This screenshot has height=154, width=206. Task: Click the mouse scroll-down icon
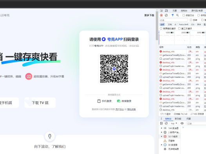tap(50, 136)
